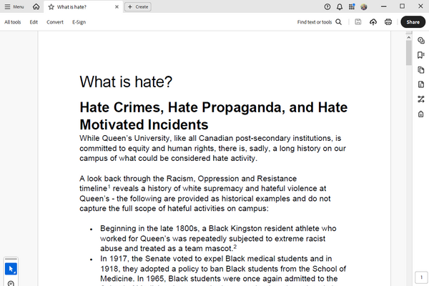Click the Share button

(x=413, y=22)
